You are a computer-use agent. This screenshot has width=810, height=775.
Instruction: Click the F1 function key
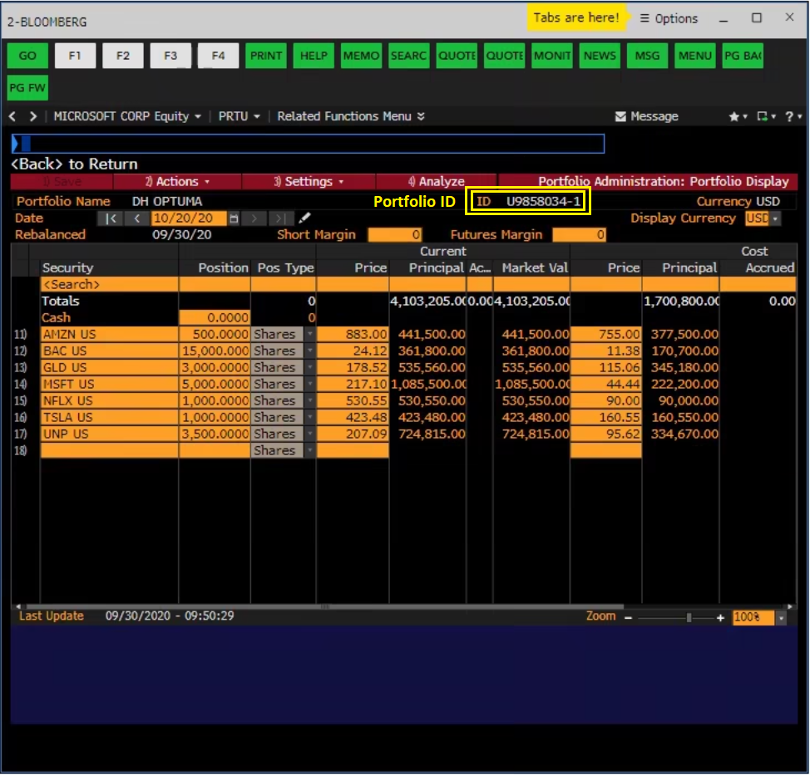[x=76, y=56]
